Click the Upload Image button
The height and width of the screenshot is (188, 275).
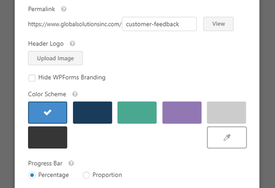55,58
